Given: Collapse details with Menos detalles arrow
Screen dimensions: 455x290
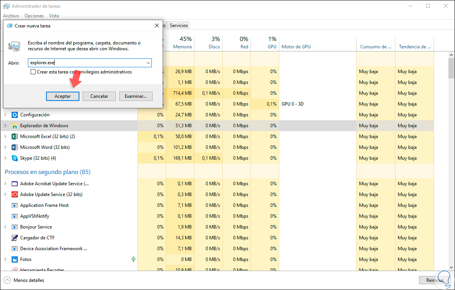Looking at the screenshot, I should click(x=7, y=280).
